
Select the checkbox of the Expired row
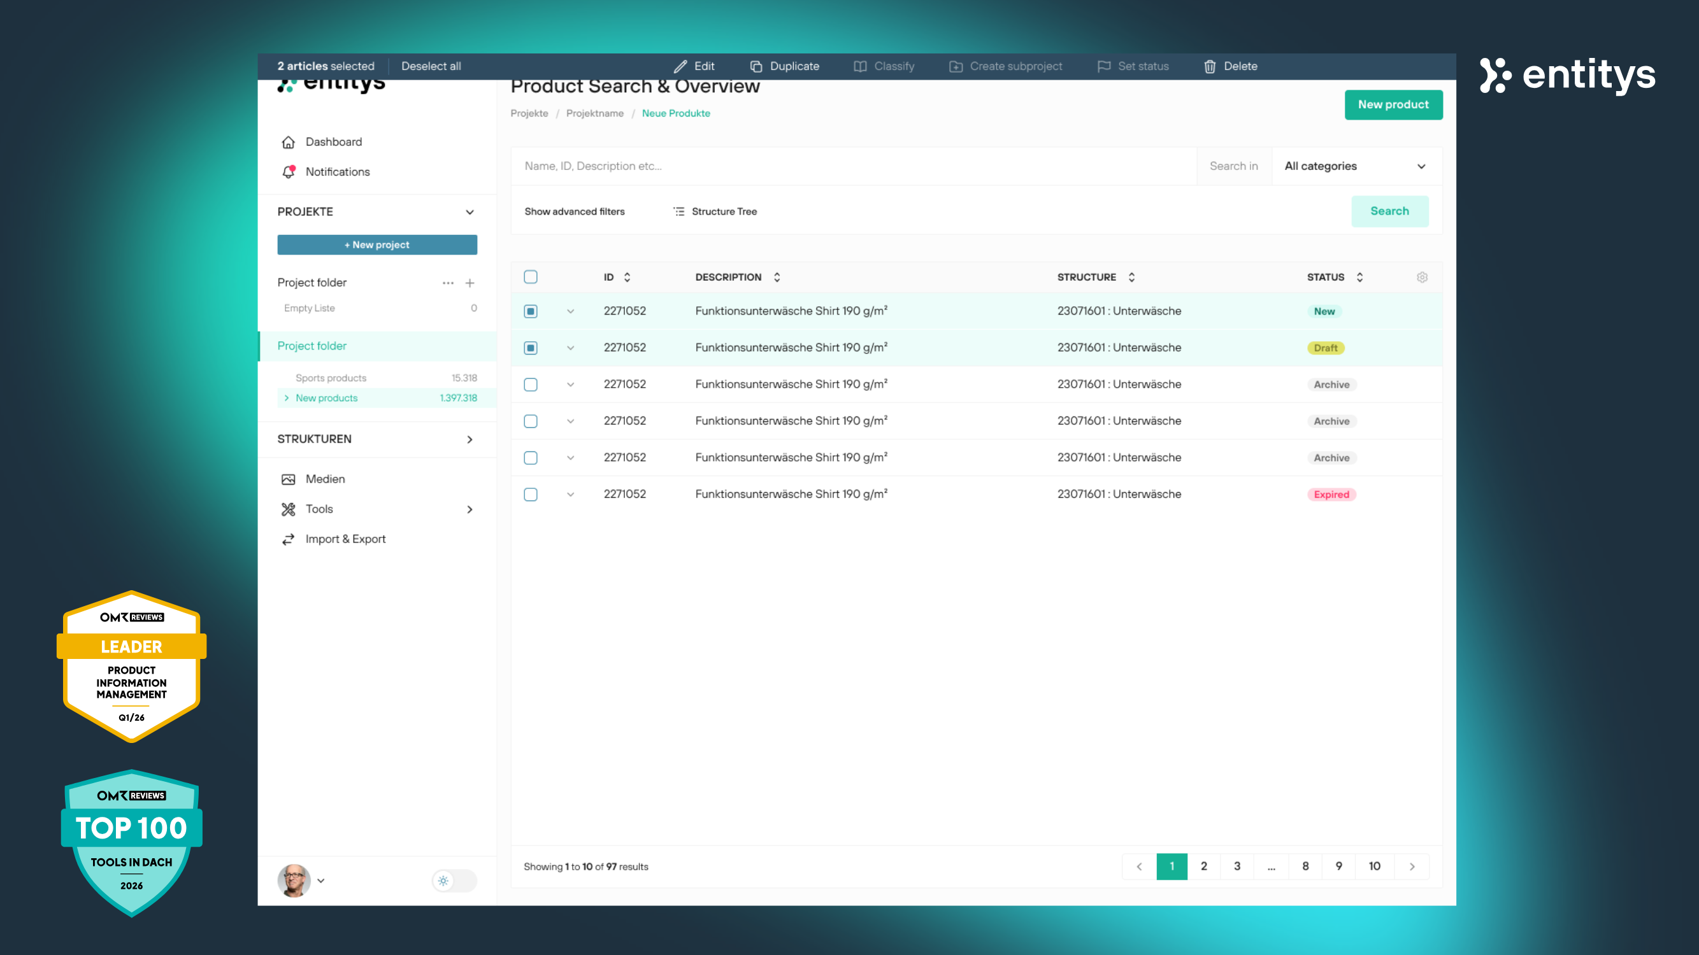point(530,494)
